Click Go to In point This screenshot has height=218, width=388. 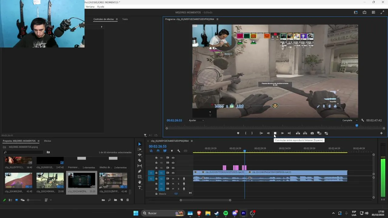(261, 133)
